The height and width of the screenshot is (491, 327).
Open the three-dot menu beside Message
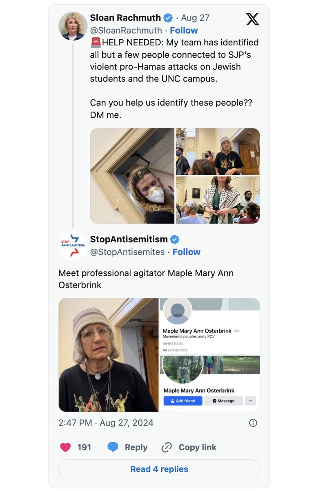tap(250, 401)
